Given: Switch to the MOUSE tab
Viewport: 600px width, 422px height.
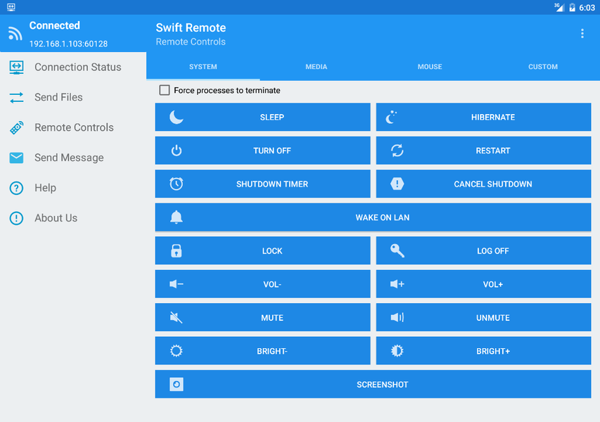Looking at the screenshot, I should pos(429,67).
